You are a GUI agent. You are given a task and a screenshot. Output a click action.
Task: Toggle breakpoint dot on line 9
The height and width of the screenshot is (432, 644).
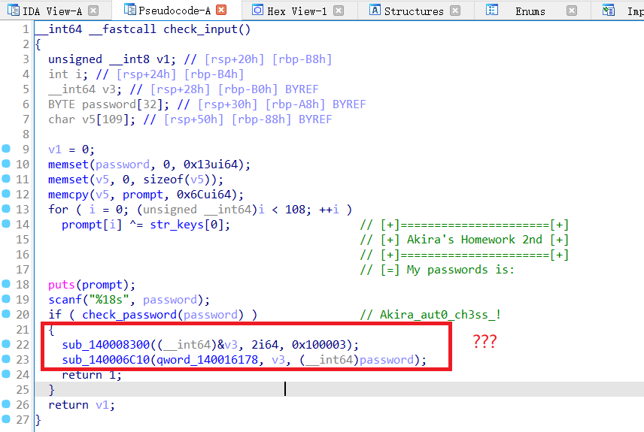[6, 149]
